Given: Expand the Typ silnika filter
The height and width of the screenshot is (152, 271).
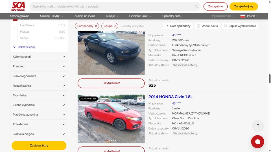Looking at the screenshot, I should coord(39,95).
